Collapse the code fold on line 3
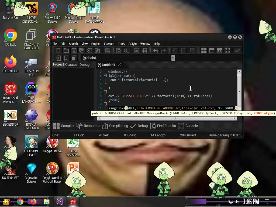Viewport: 276px width, 207px height. (x=105, y=76)
